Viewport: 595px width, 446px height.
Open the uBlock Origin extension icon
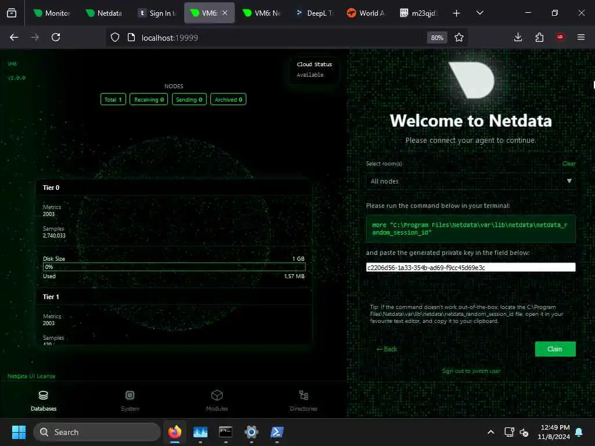(560, 37)
